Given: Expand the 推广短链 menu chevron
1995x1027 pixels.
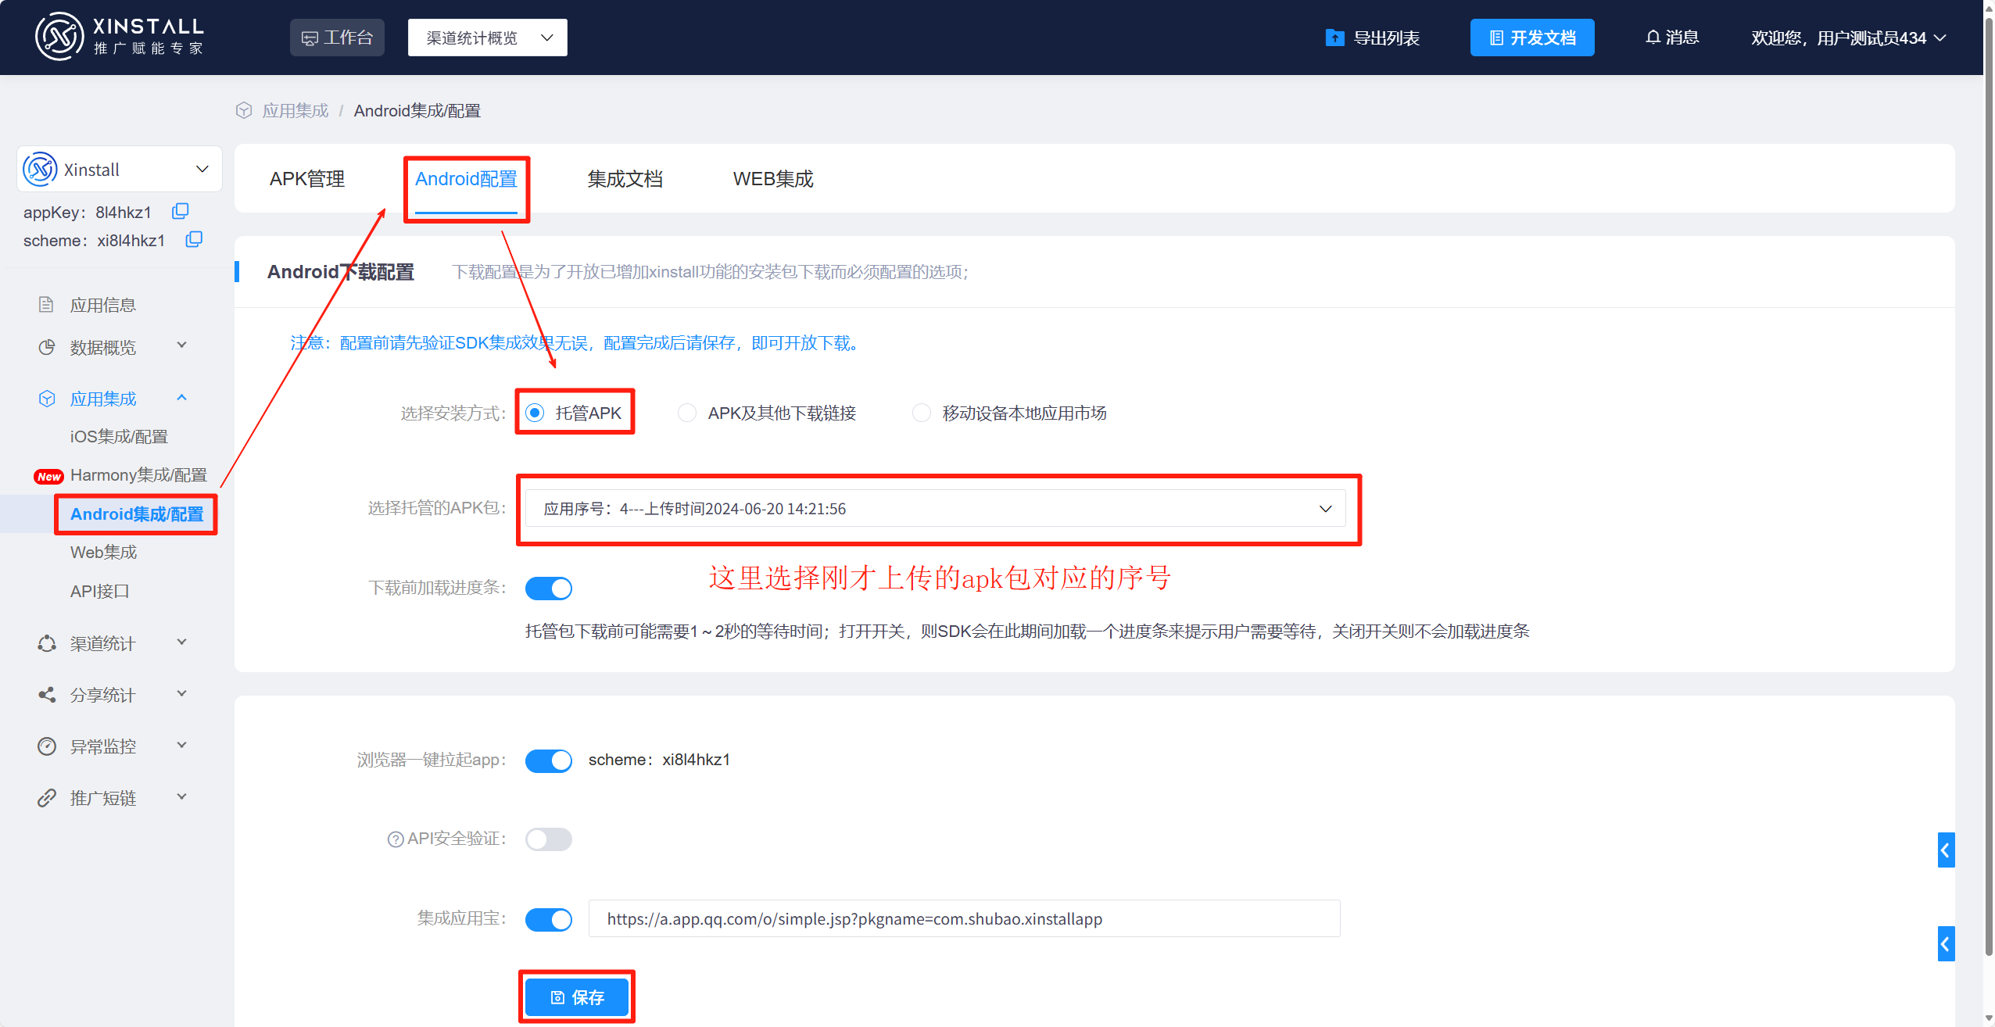Looking at the screenshot, I should point(182,796).
